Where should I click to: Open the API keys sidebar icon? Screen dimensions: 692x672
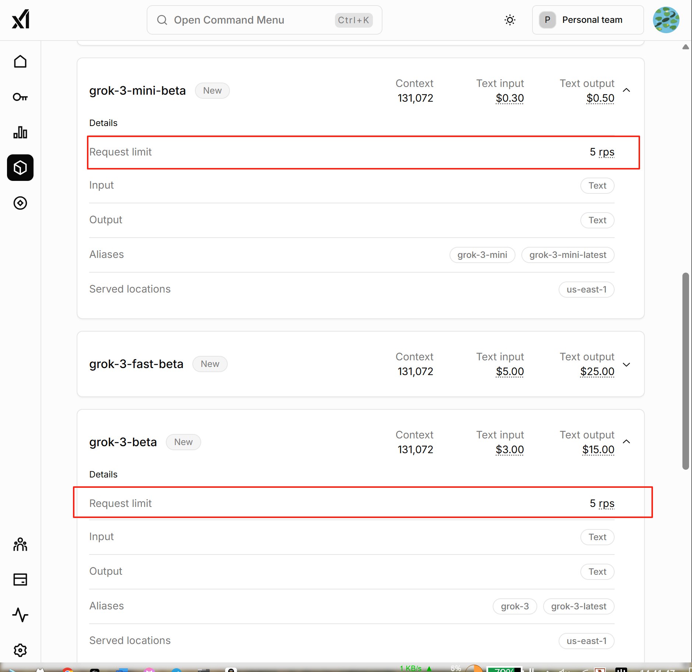click(20, 97)
